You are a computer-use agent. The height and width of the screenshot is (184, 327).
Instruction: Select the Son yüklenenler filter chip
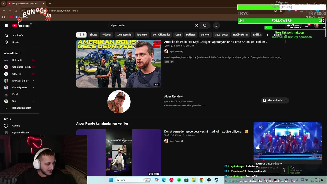pos(161,35)
